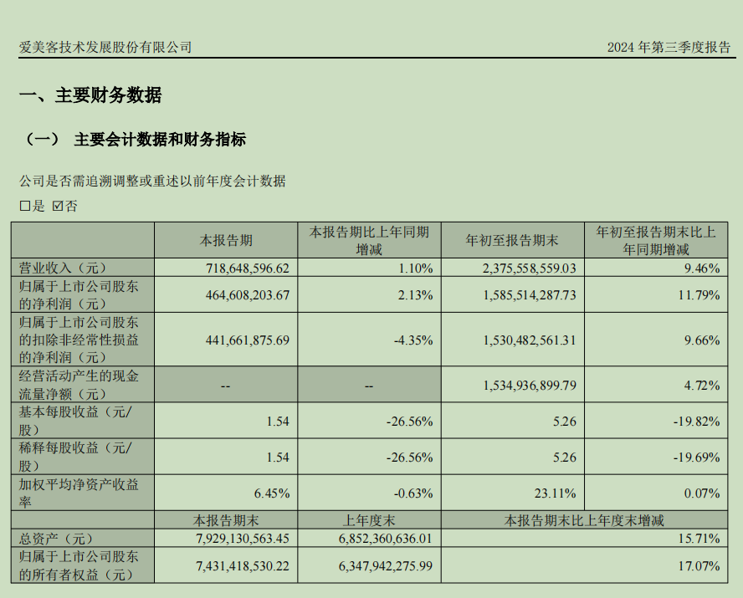Click header text 2024 年第三季度报告
This screenshot has height=598, width=743.
[x=669, y=48]
